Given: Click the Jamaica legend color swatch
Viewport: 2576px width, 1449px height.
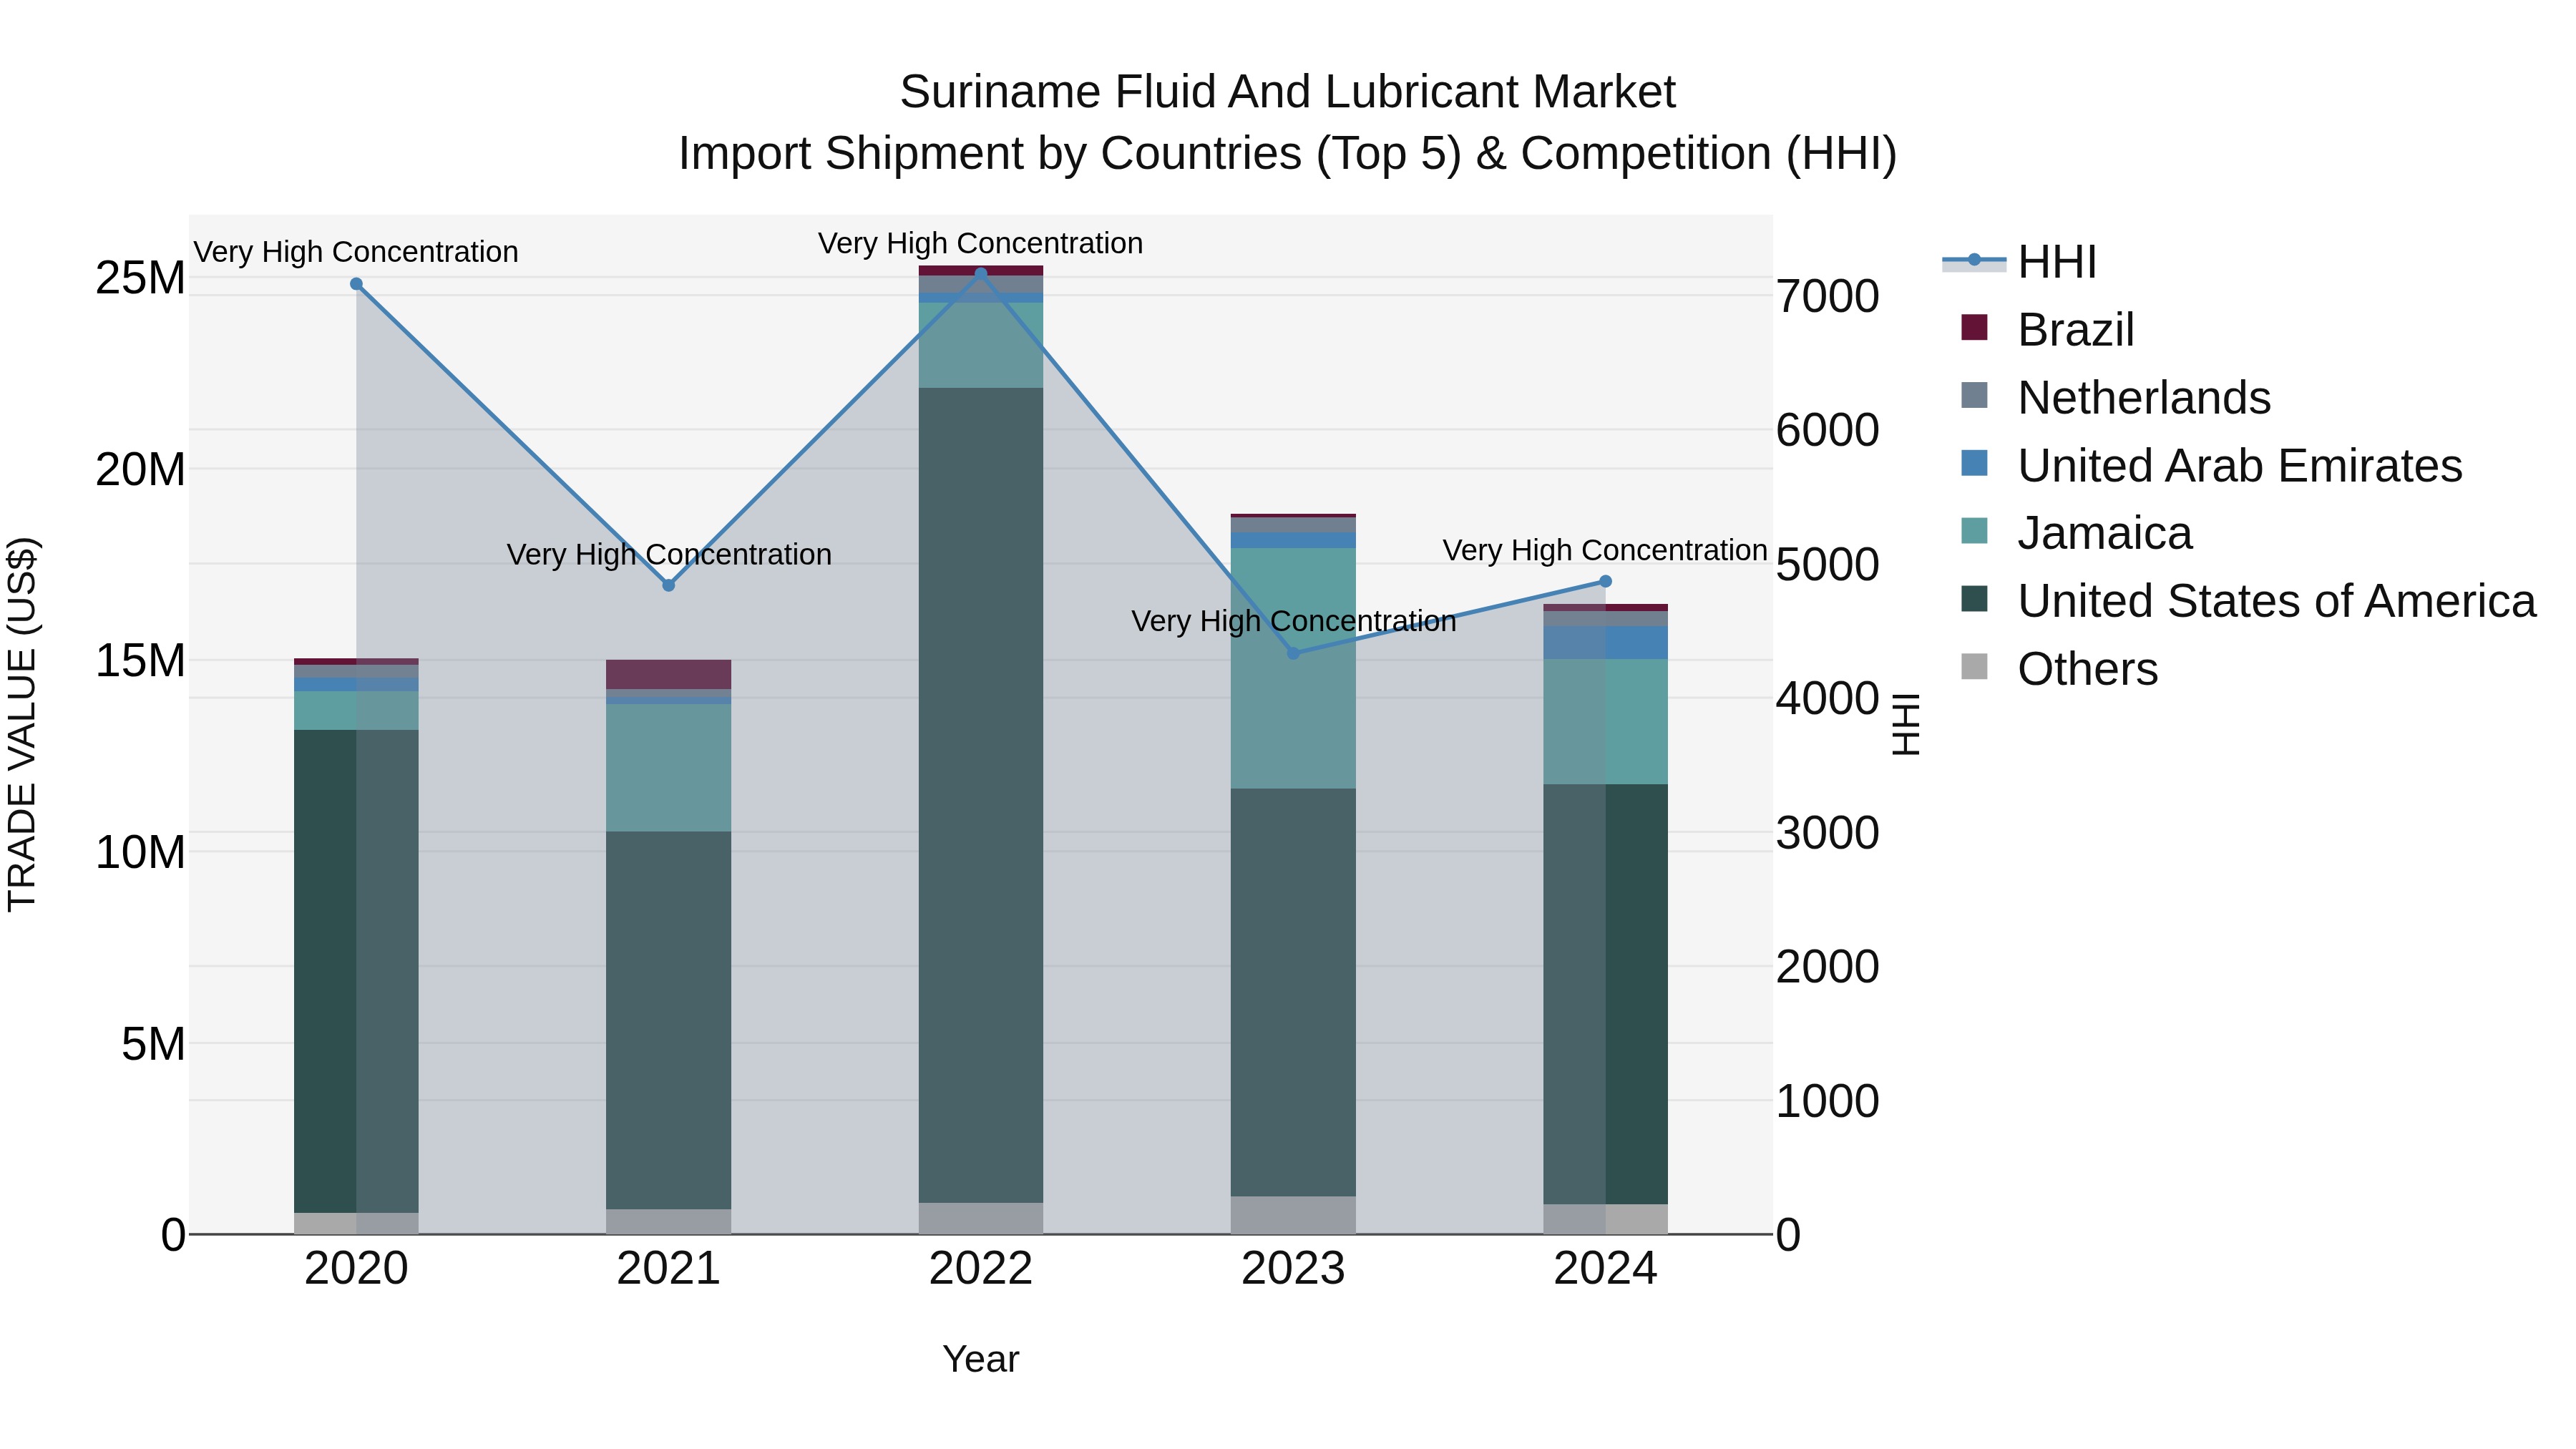Looking at the screenshot, I should (1975, 532).
